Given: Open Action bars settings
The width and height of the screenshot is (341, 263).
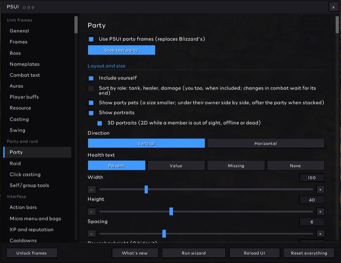Looking at the screenshot, I should [37, 207].
